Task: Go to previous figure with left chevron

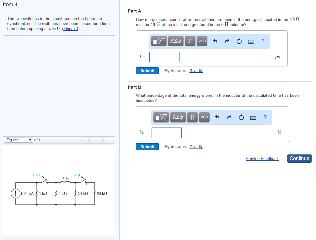Action: coord(89,140)
